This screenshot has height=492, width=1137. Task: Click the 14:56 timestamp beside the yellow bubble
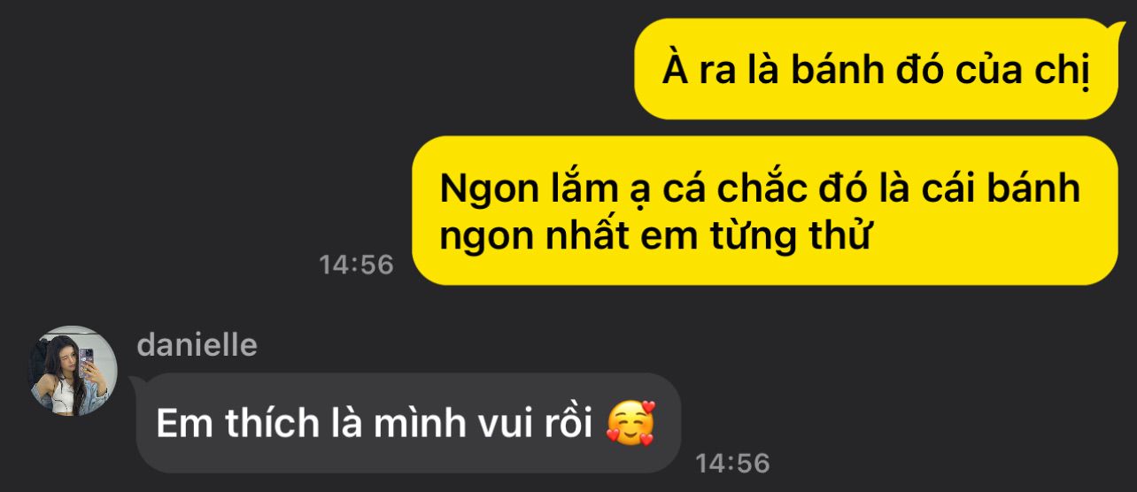(356, 264)
